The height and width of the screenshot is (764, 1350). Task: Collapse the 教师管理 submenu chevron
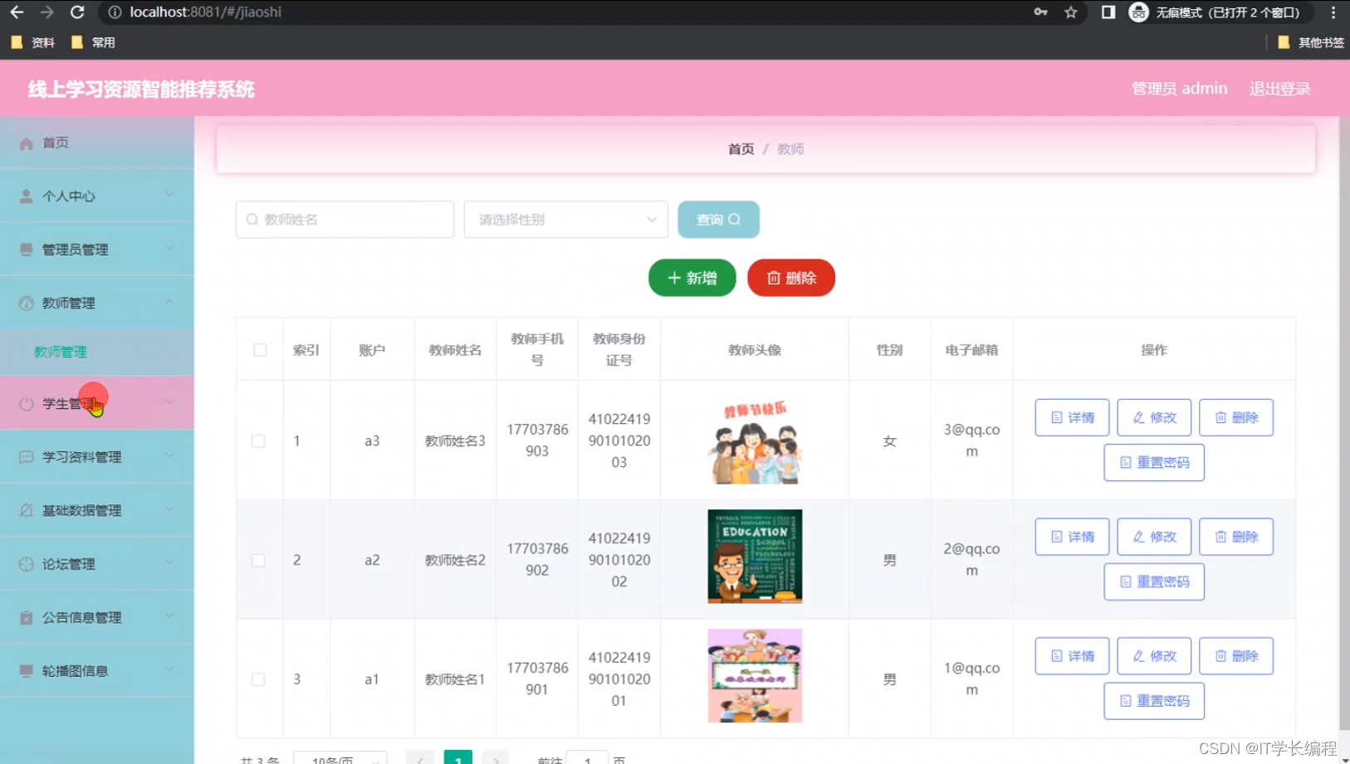click(x=171, y=302)
